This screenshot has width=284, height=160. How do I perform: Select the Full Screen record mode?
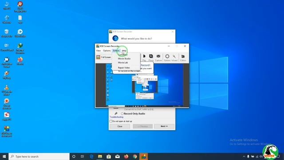(103, 57)
